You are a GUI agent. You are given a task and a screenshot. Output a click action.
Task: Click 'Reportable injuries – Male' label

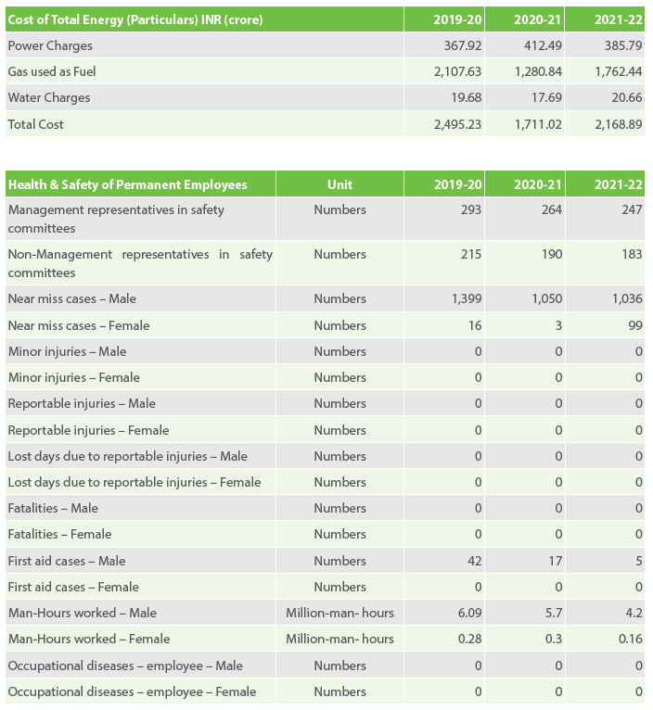pyautogui.click(x=82, y=404)
